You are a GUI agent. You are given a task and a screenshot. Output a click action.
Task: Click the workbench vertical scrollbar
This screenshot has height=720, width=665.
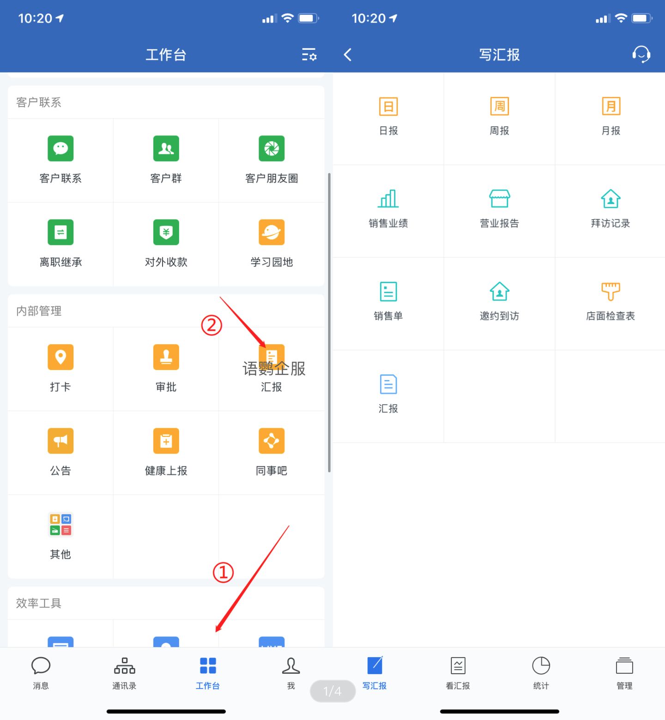[329, 322]
